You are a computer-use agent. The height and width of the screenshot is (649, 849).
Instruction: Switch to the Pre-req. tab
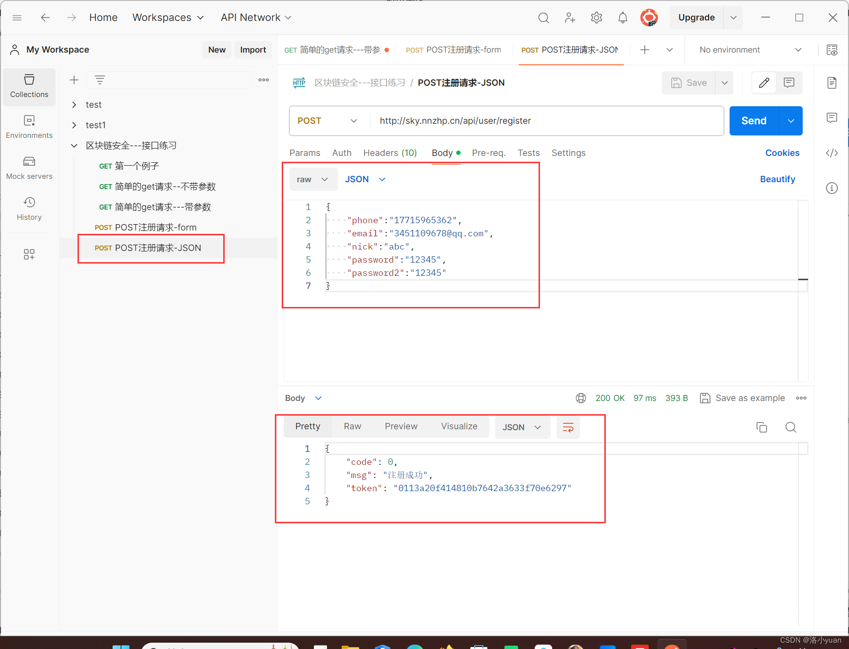489,153
